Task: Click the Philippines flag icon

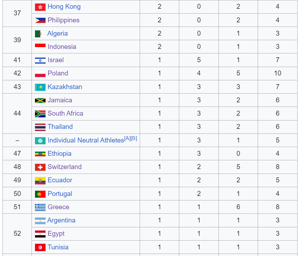Action: [40, 20]
